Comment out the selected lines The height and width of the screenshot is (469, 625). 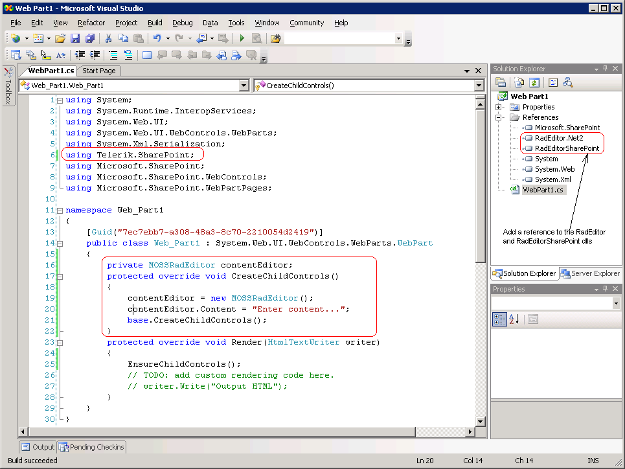point(113,55)
